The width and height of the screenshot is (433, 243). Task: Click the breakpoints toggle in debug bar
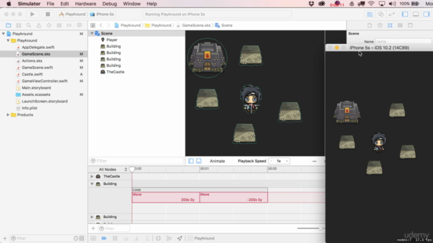point(104,238)
